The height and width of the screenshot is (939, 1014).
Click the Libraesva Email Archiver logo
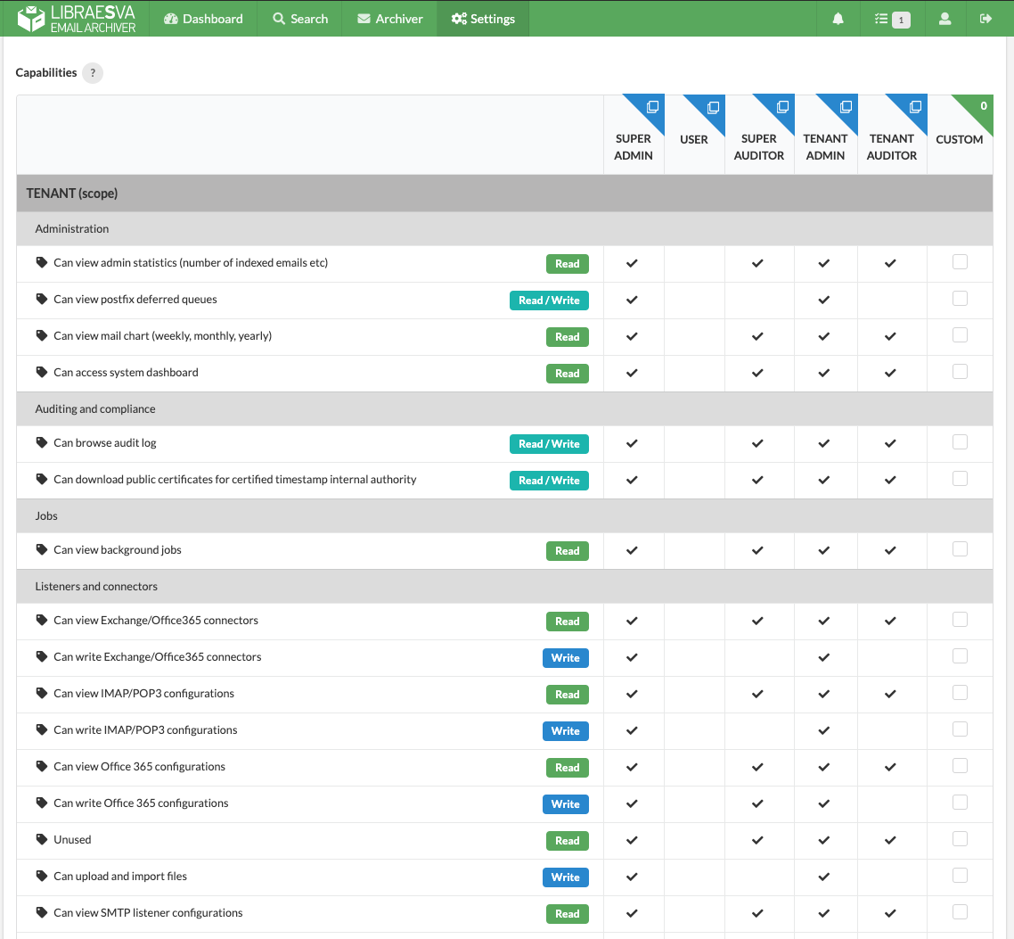coord(77,19)
